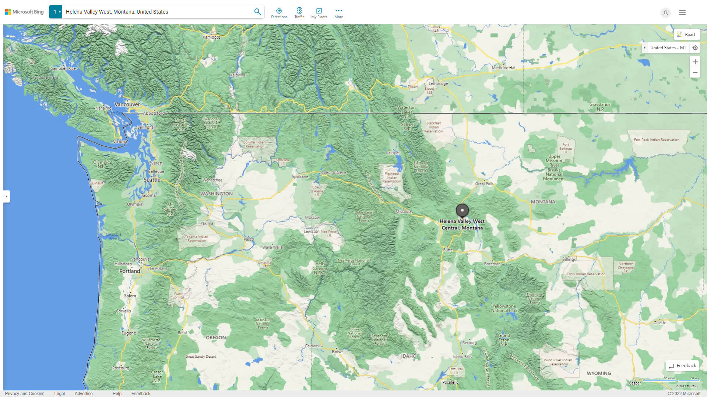Image resolution: width=707 pixels, height=397 pixels.
Task: Click the Helena Valley West map pin
Action: click(462, 210)
